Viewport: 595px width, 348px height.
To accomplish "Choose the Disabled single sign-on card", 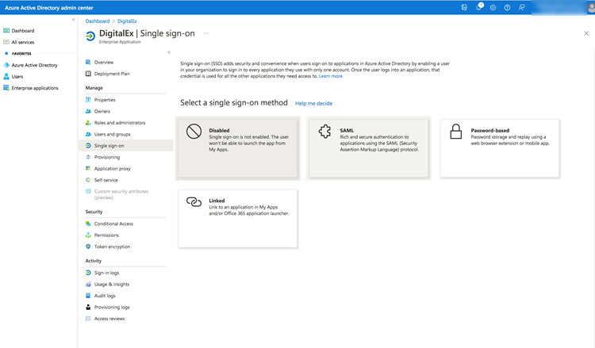I will 239,147.
